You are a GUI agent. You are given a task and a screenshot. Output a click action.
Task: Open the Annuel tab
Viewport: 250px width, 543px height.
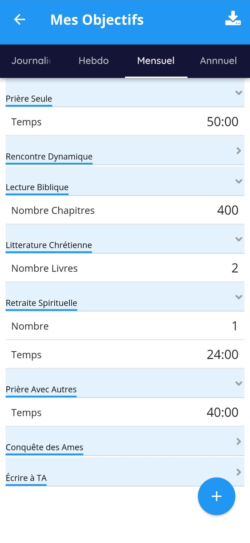click(218, 61)
